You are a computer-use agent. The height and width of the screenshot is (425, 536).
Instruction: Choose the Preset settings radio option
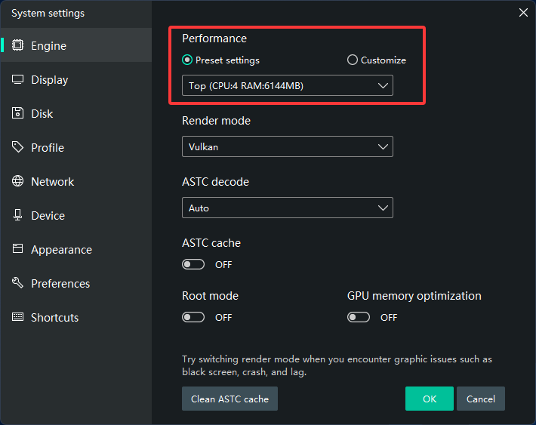tap(187, 60)
